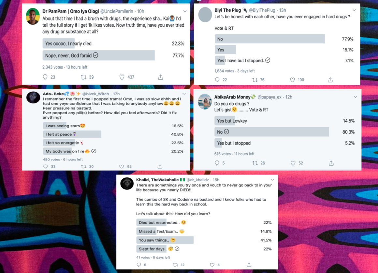This screenshot has height=273, width=378.
Task: Open Dr PamPam's profile avatar
Action: 34,16
